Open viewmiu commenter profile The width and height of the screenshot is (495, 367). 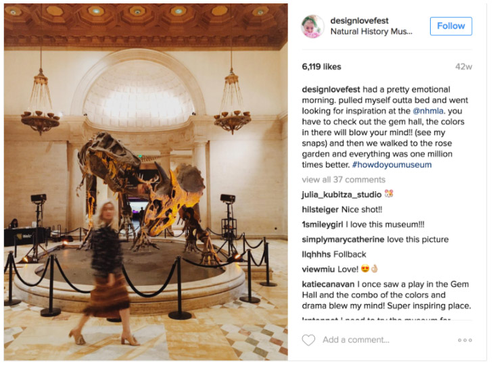click(x=319, y=269)
